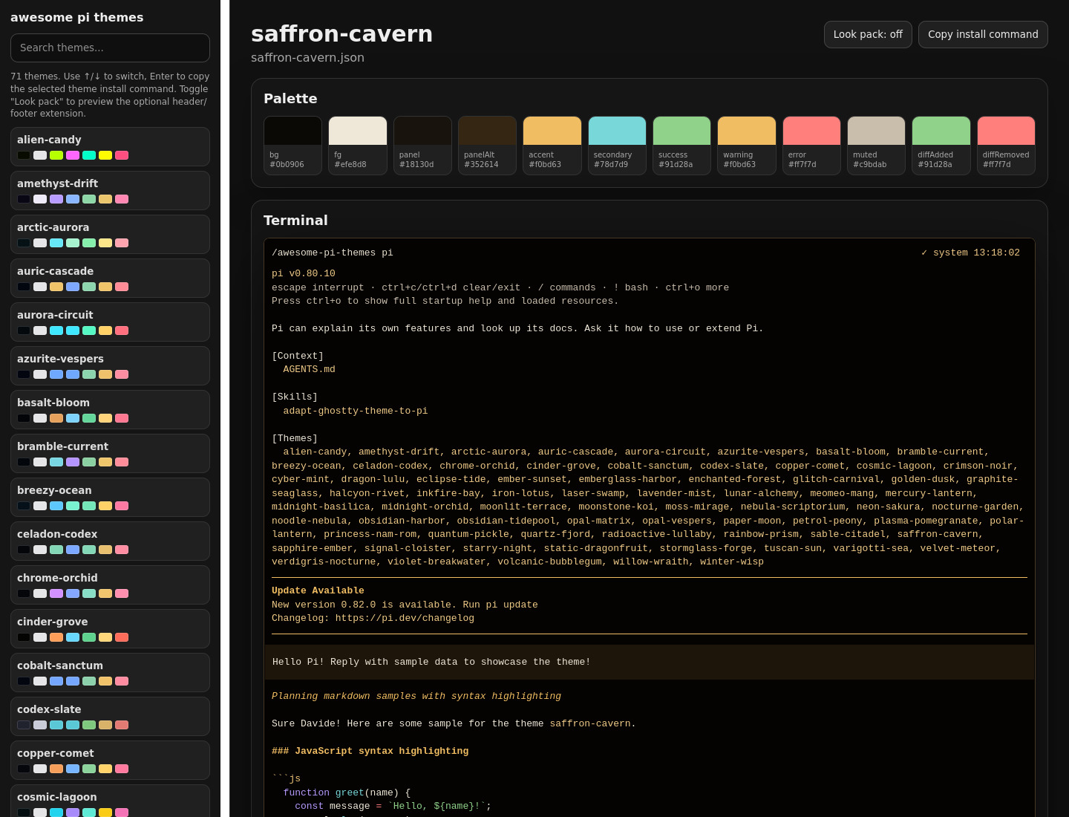Select cosmic-lagoon theme
This screenshot has width=1069, height=817.
coord(110,801)
